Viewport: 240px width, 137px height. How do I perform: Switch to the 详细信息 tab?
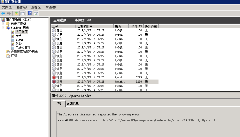click(73, 104)
